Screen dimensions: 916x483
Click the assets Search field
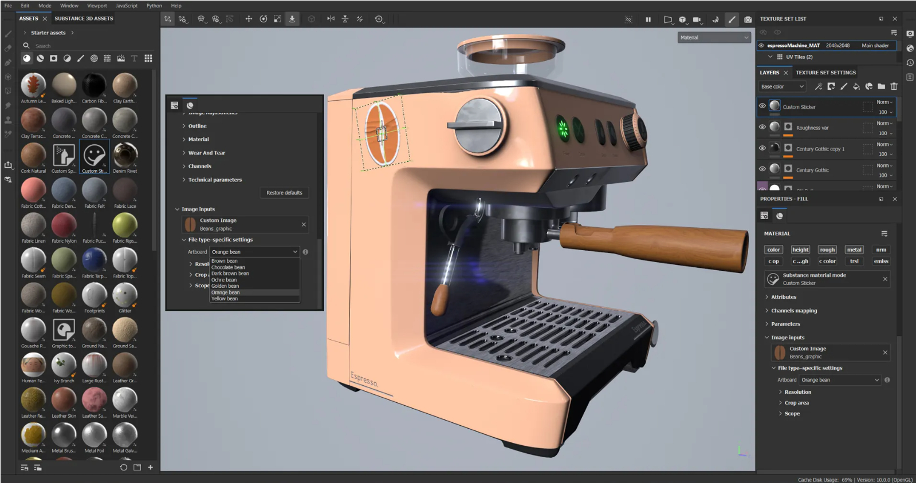coord(86,46)
